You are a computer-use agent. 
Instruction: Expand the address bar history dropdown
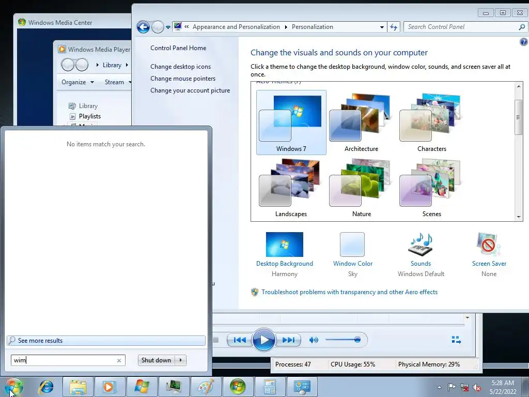(x=382, y=27)
